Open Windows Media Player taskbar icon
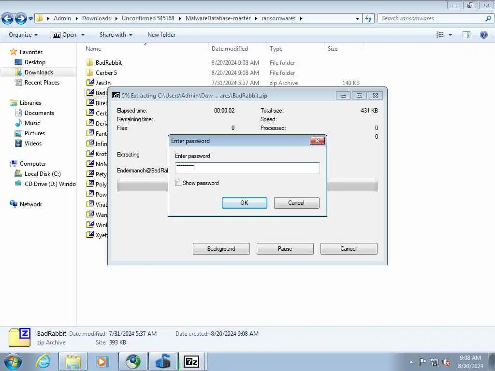The width and height of the screenshot is (495, 371). tap(102, 361)
